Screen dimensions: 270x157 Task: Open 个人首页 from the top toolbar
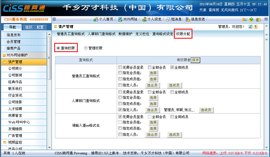point(103,19)
